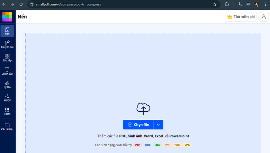This screenshot has height=153, width=270.
Task: Open the user account profile icon
Action: (x=264, y=16)
